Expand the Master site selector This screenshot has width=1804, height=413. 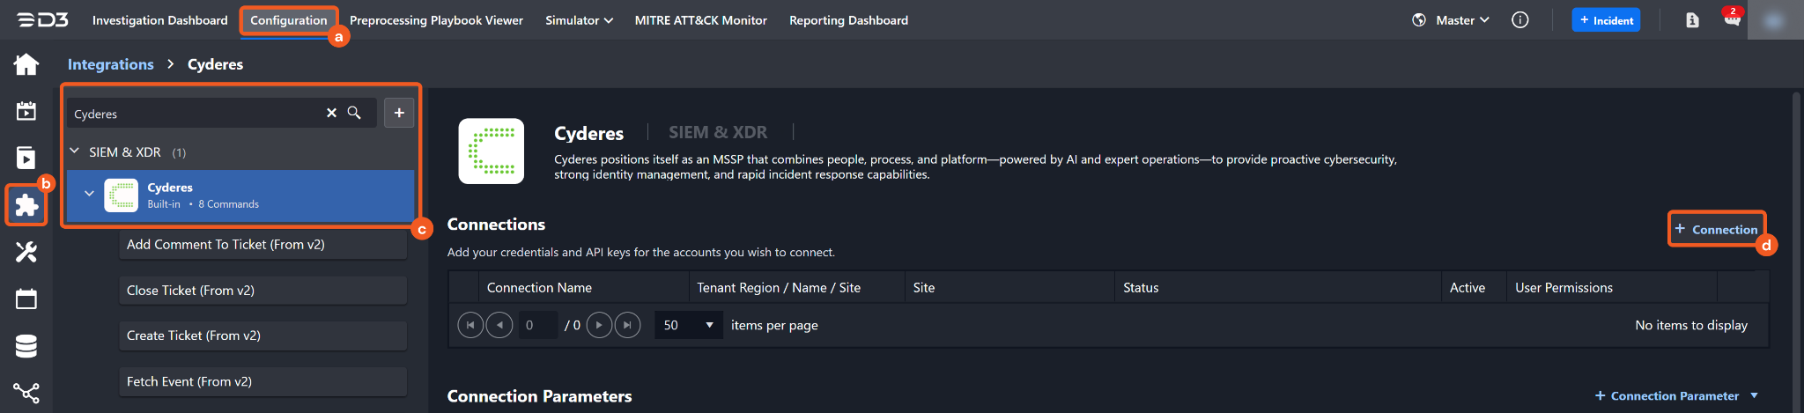click(x=1462, y=20)
